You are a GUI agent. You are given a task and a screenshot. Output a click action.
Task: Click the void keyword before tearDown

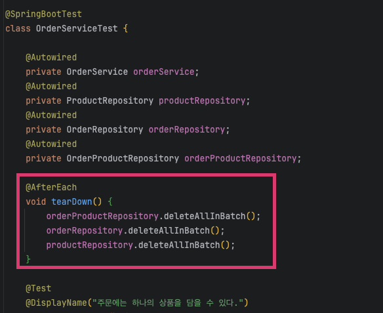click(x=36, y=202)
